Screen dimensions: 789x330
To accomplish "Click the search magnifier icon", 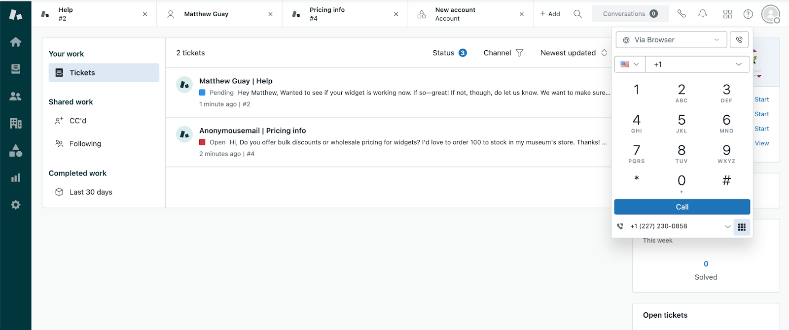I will [577, 14].
